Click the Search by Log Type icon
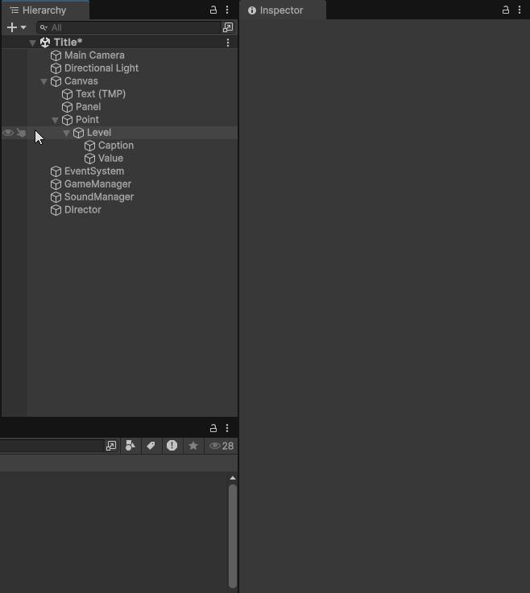 pyautogui.click(x=172, y=446)
